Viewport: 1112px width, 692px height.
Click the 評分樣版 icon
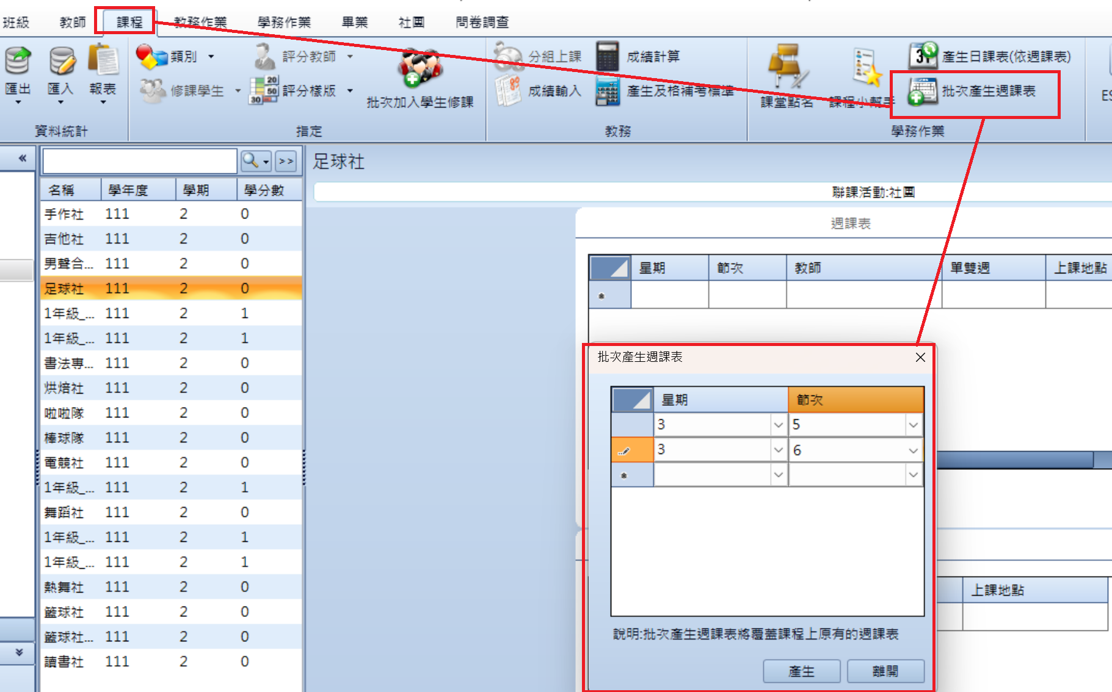(264, 90)
